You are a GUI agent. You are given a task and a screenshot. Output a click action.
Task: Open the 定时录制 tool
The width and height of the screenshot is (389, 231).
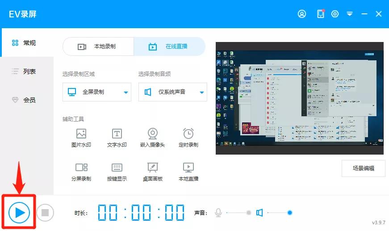coord(188,138)
